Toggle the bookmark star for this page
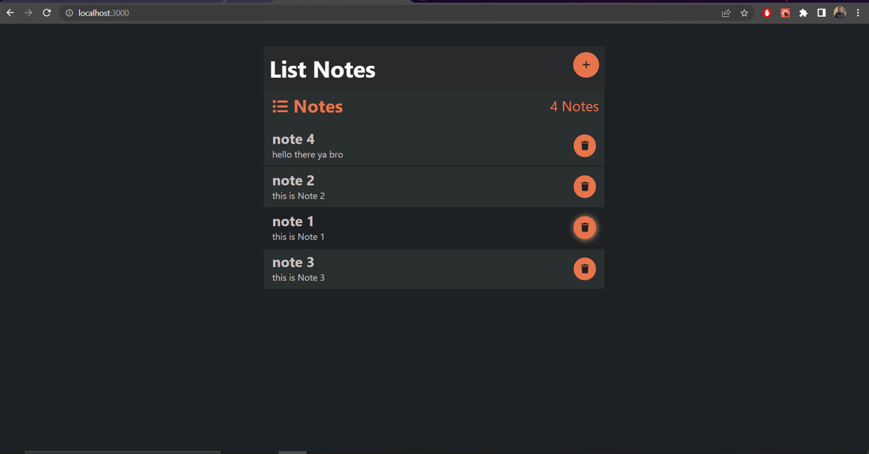This screenshot has width=869, height=454. coord(744,12)
